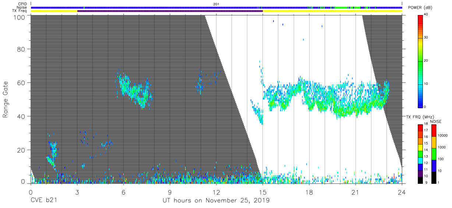Click the 1000 tick on NOISE legend

pyautogui.click(x=441, y=147)
